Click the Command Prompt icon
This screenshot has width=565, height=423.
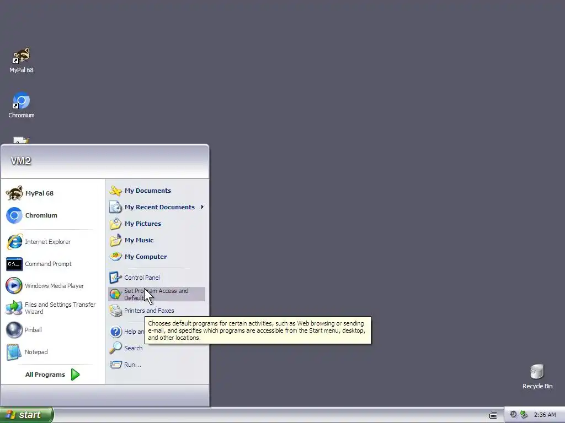pyautogui.click(x=14, y=264)
